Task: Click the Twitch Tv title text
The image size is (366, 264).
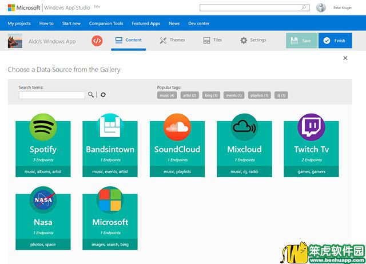Action: point(311,150)
